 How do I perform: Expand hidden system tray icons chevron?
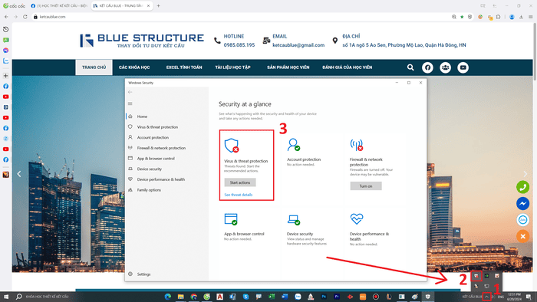click(x=486, y=297)
